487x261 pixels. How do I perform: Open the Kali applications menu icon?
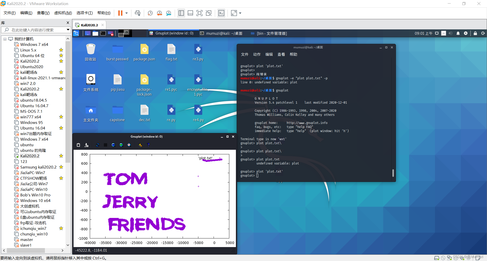click(x=76, y=33)
